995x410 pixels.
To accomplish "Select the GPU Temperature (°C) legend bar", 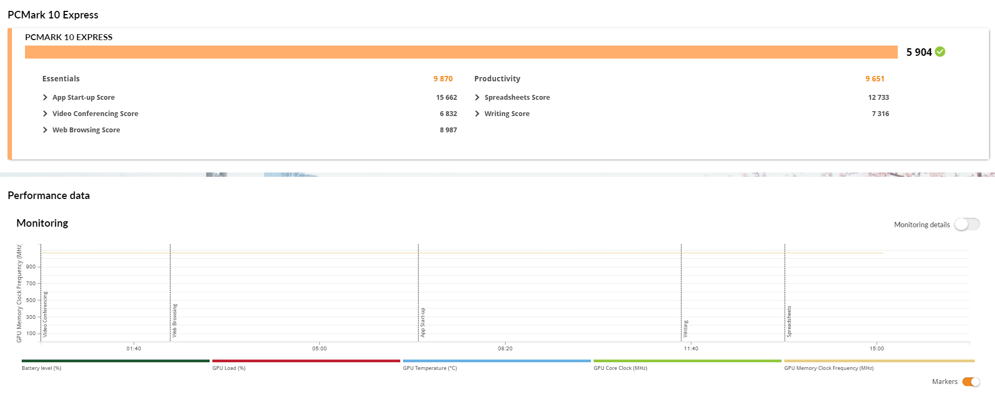I will [497, 361].
